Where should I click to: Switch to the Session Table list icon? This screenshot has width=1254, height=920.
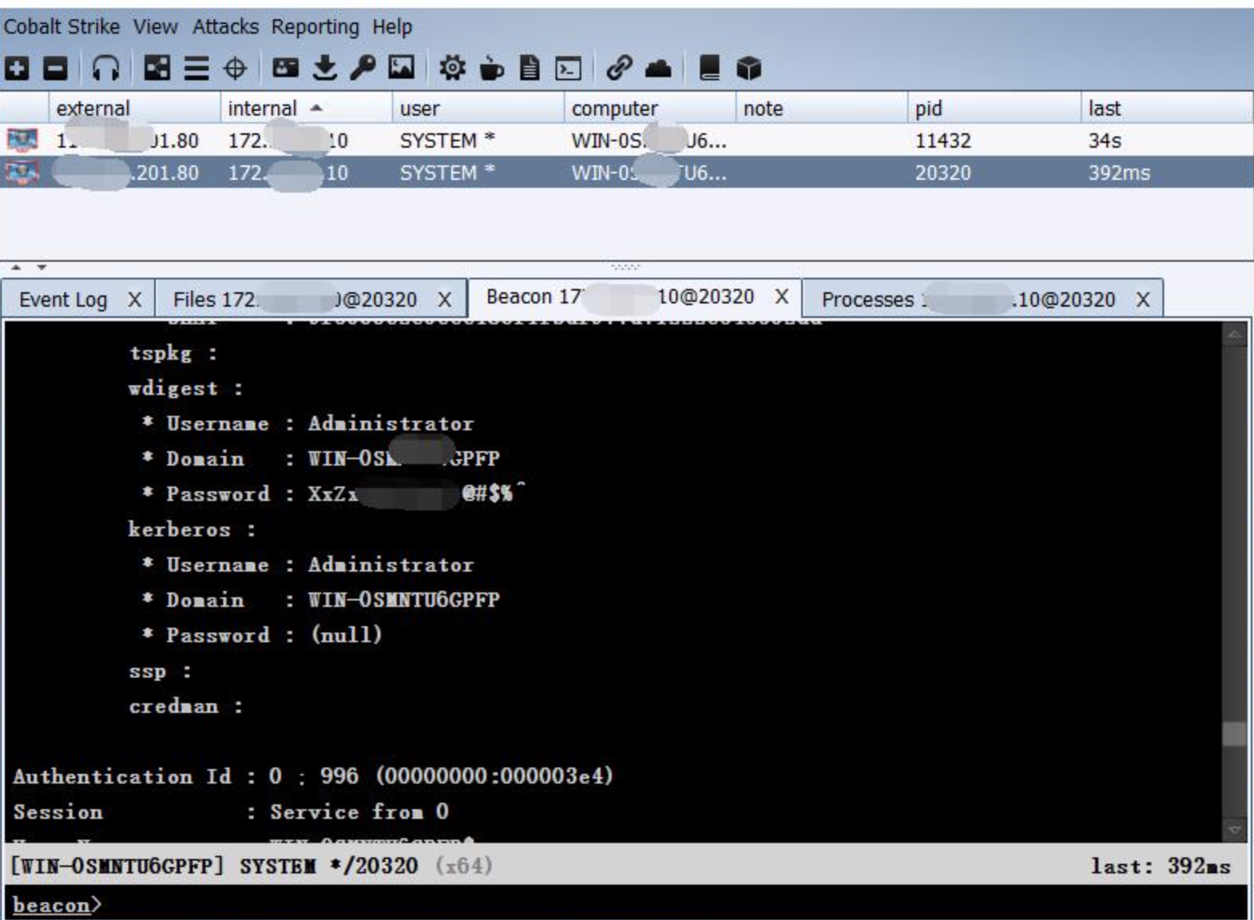coord(196,68)
